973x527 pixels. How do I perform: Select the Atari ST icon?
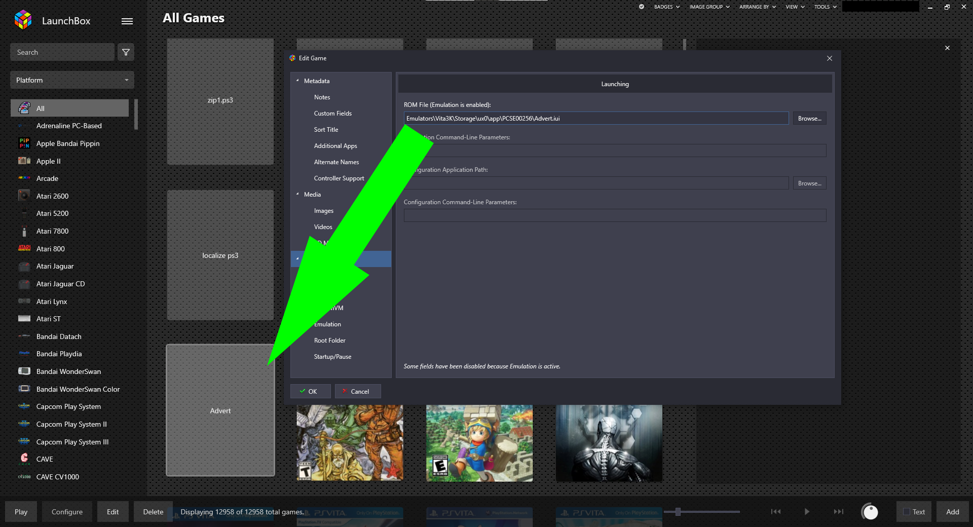(x=24, y=319)
